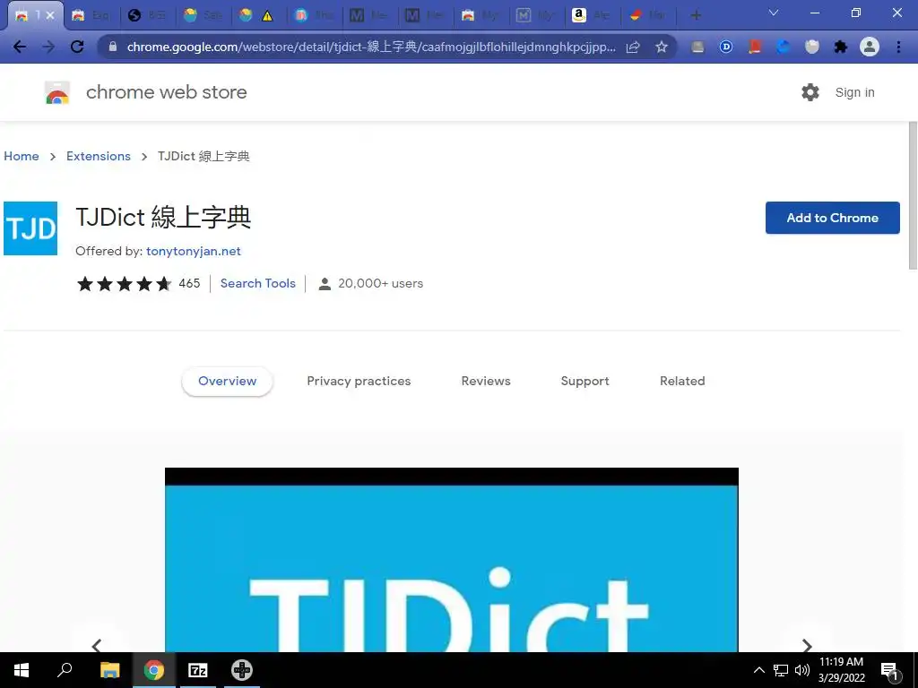The height and width of the screenshot is (688, 918).
Task: Click the gray extension icon beside the bookmark star
Action: tap(697, 47)
